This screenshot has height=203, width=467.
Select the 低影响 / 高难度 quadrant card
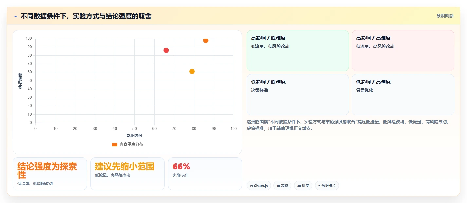403,95
